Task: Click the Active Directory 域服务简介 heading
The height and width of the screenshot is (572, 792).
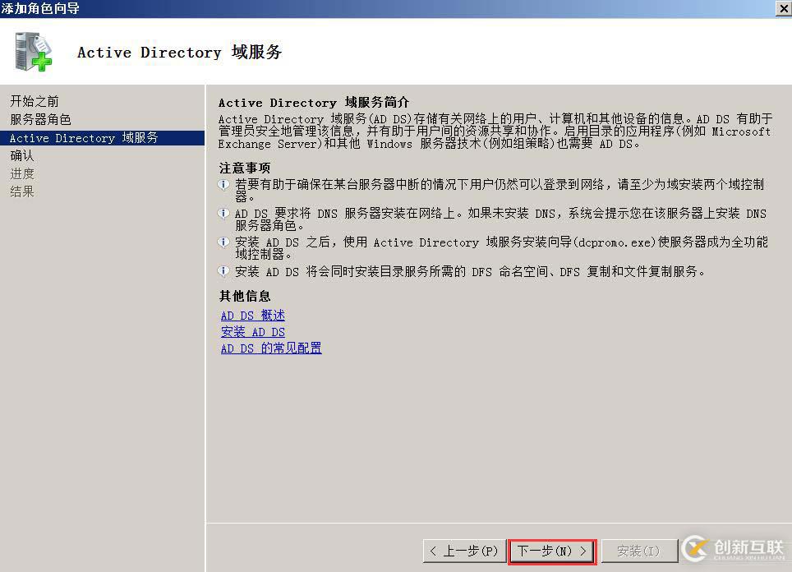Action: [314, 103]
